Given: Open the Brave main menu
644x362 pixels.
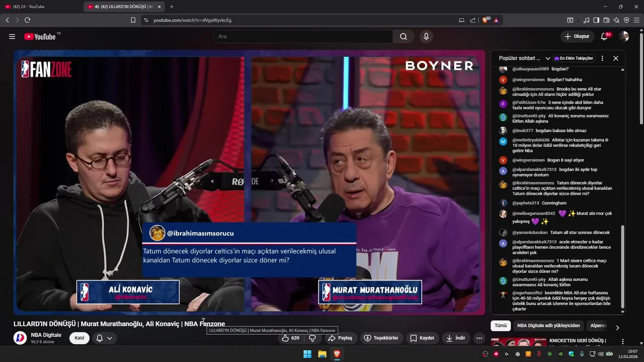Looking at the screenshot, I should click(636, 20).
